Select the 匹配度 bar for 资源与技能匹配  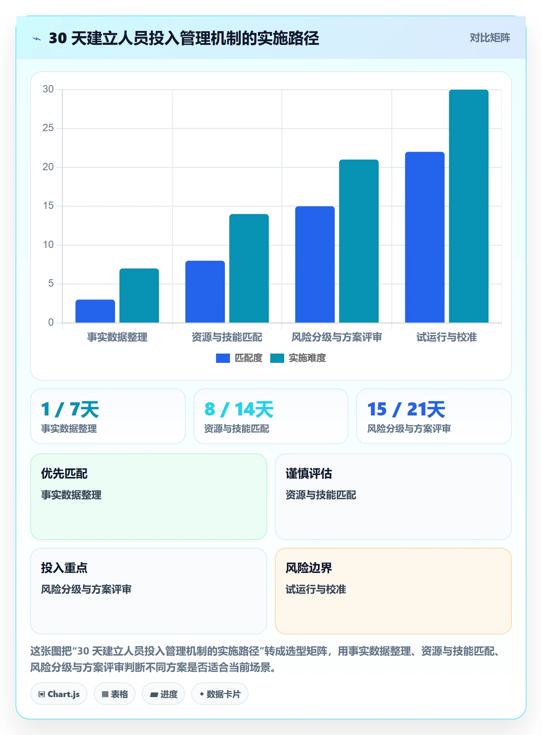pos(205,292)
